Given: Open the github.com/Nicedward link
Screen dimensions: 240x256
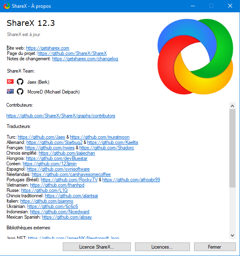Looking at the screenshot, I should (60, 212).
